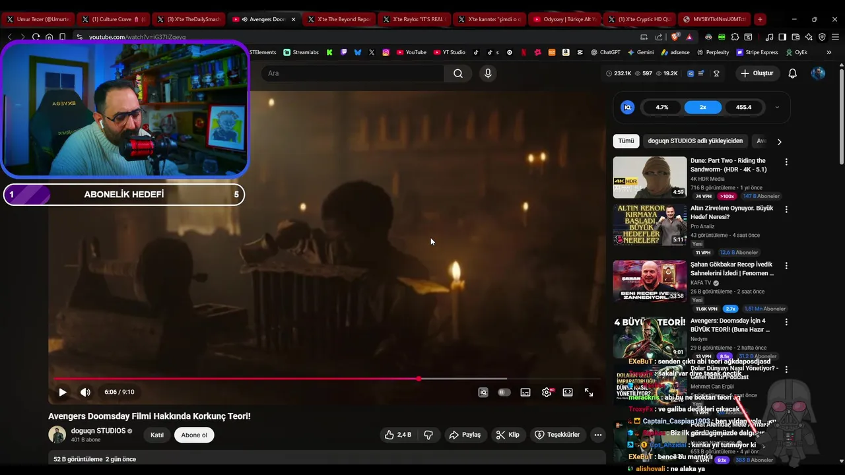Open the YT Studio bookmark
This screenshot has width=845, height=475.
coord(450,52)
